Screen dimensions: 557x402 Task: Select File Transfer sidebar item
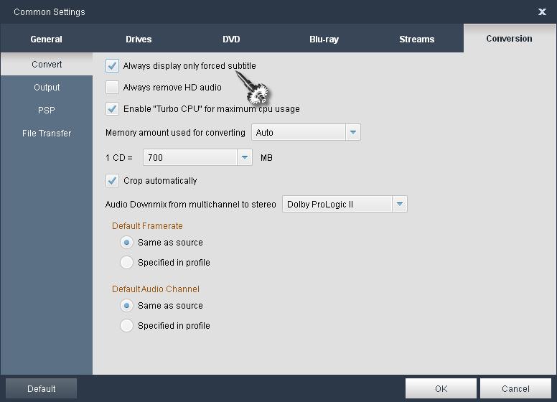pos(47,134)
